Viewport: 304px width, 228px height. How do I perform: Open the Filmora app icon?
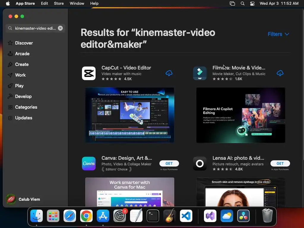200,73
